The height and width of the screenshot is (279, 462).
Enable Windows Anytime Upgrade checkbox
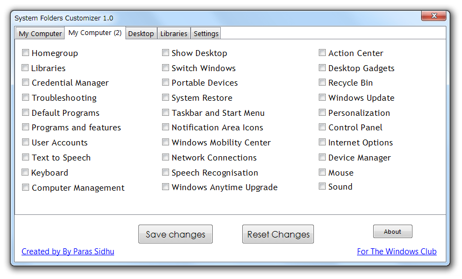click(166, 187)
